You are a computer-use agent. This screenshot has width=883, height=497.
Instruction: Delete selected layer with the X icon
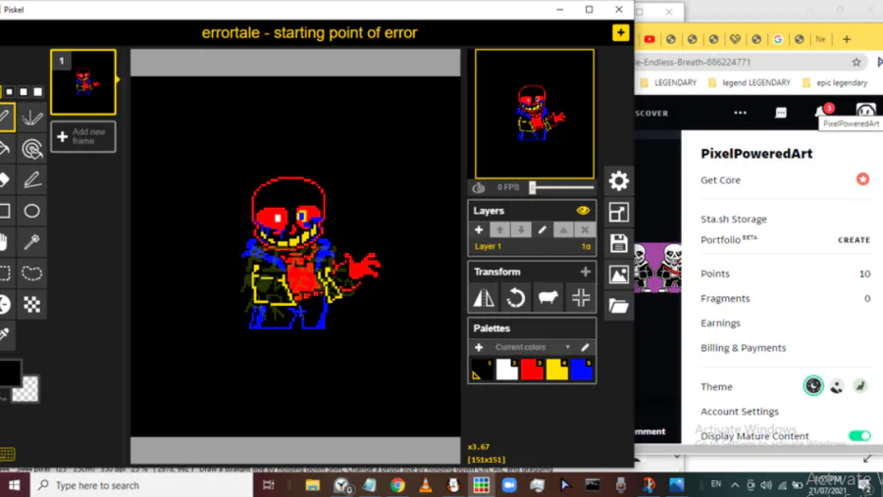(x=585, y=229)
